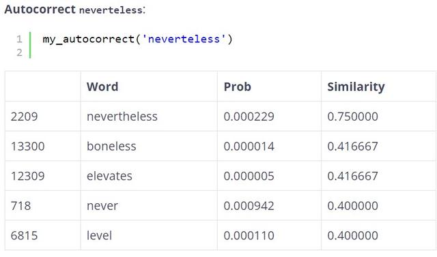Click similarity value 0.750000
Viewport: 437px width, 257px height.
coord(352,117)
